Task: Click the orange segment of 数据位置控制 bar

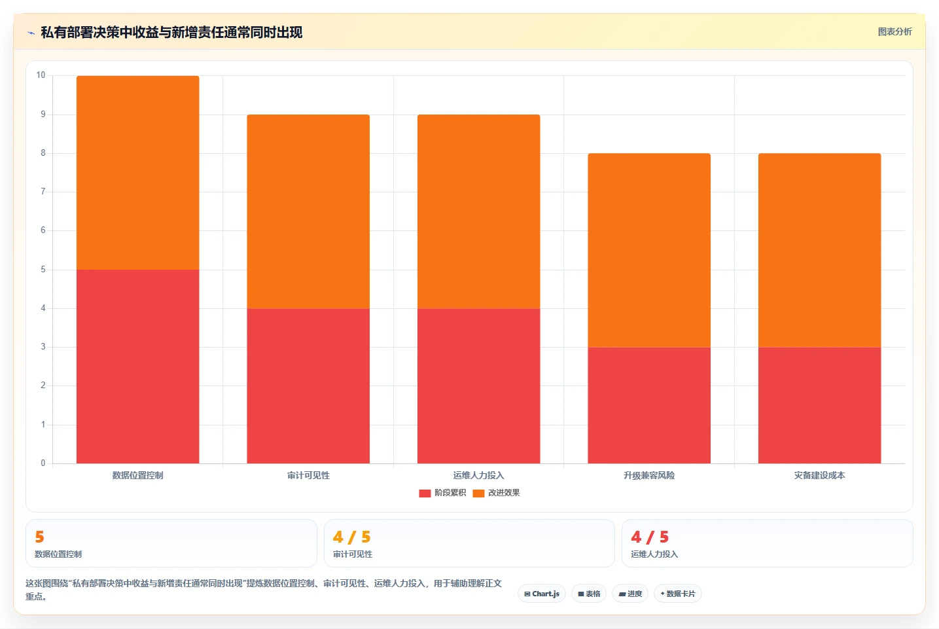Action: [x=138, y=173]
